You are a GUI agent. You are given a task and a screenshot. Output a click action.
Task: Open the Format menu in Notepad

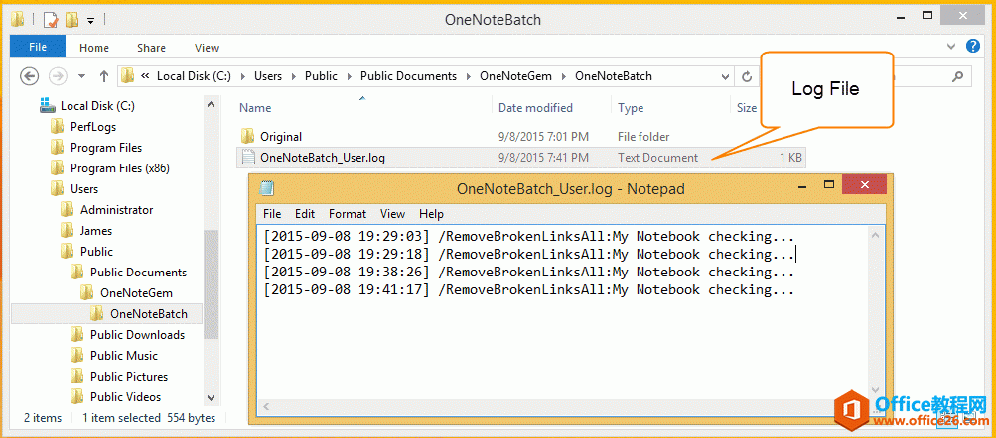(x=348, y=214)
